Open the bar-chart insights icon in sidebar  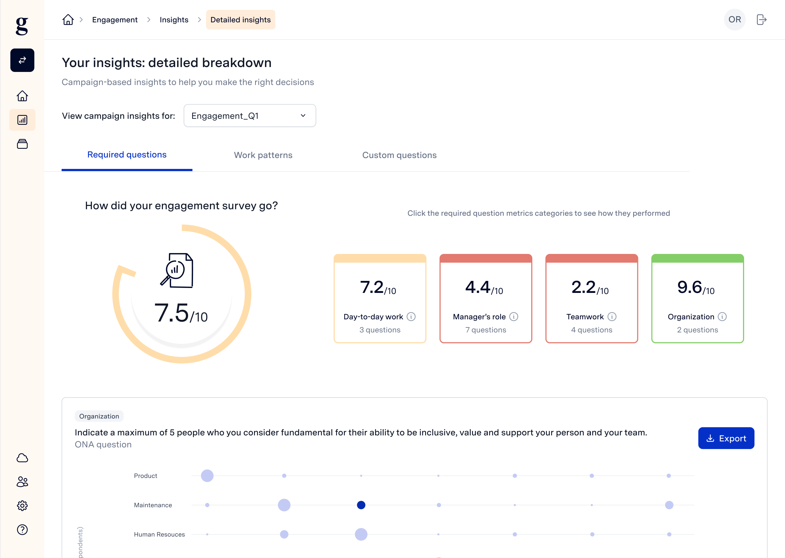point(22,120)
